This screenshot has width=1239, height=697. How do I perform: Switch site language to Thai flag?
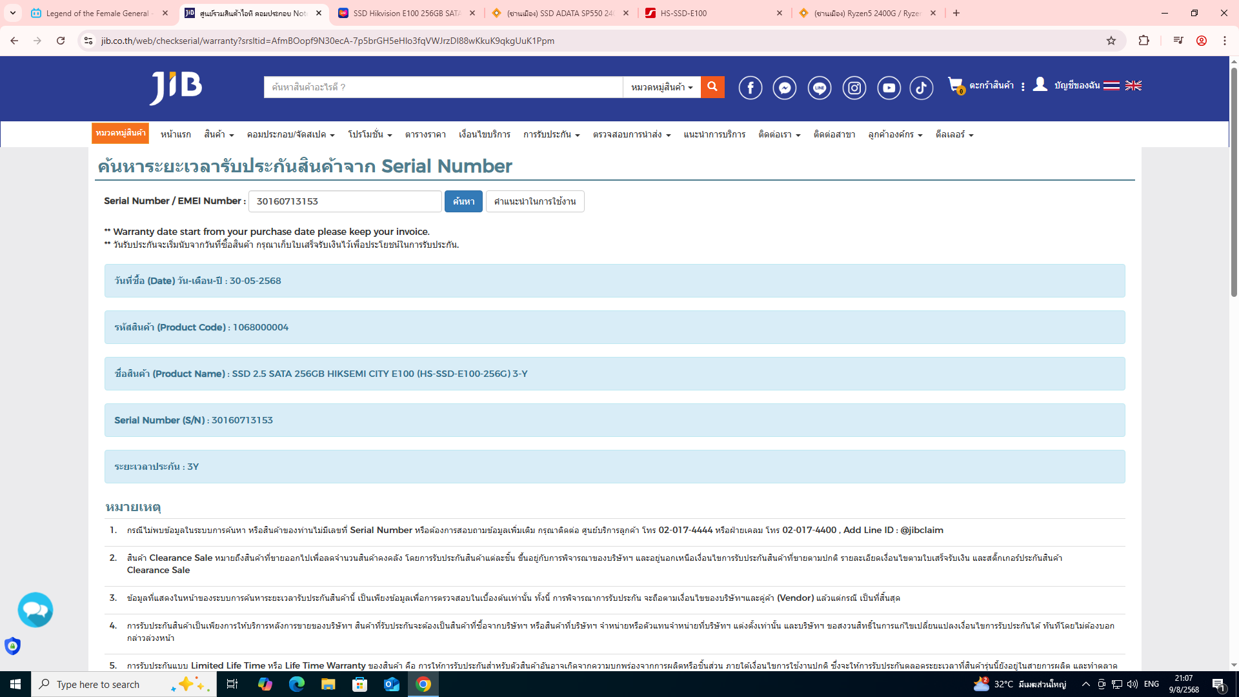click(1111, 85)
